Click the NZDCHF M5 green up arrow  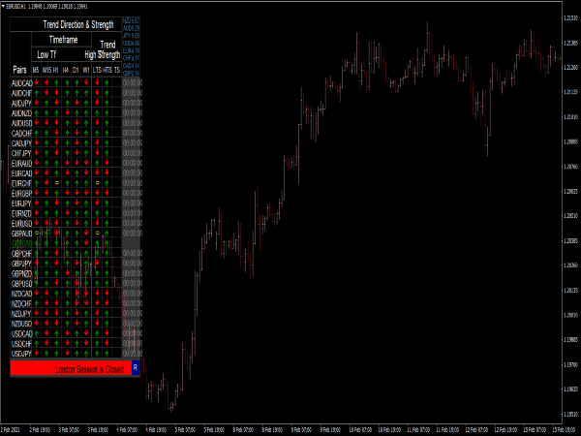click(37, 303)
